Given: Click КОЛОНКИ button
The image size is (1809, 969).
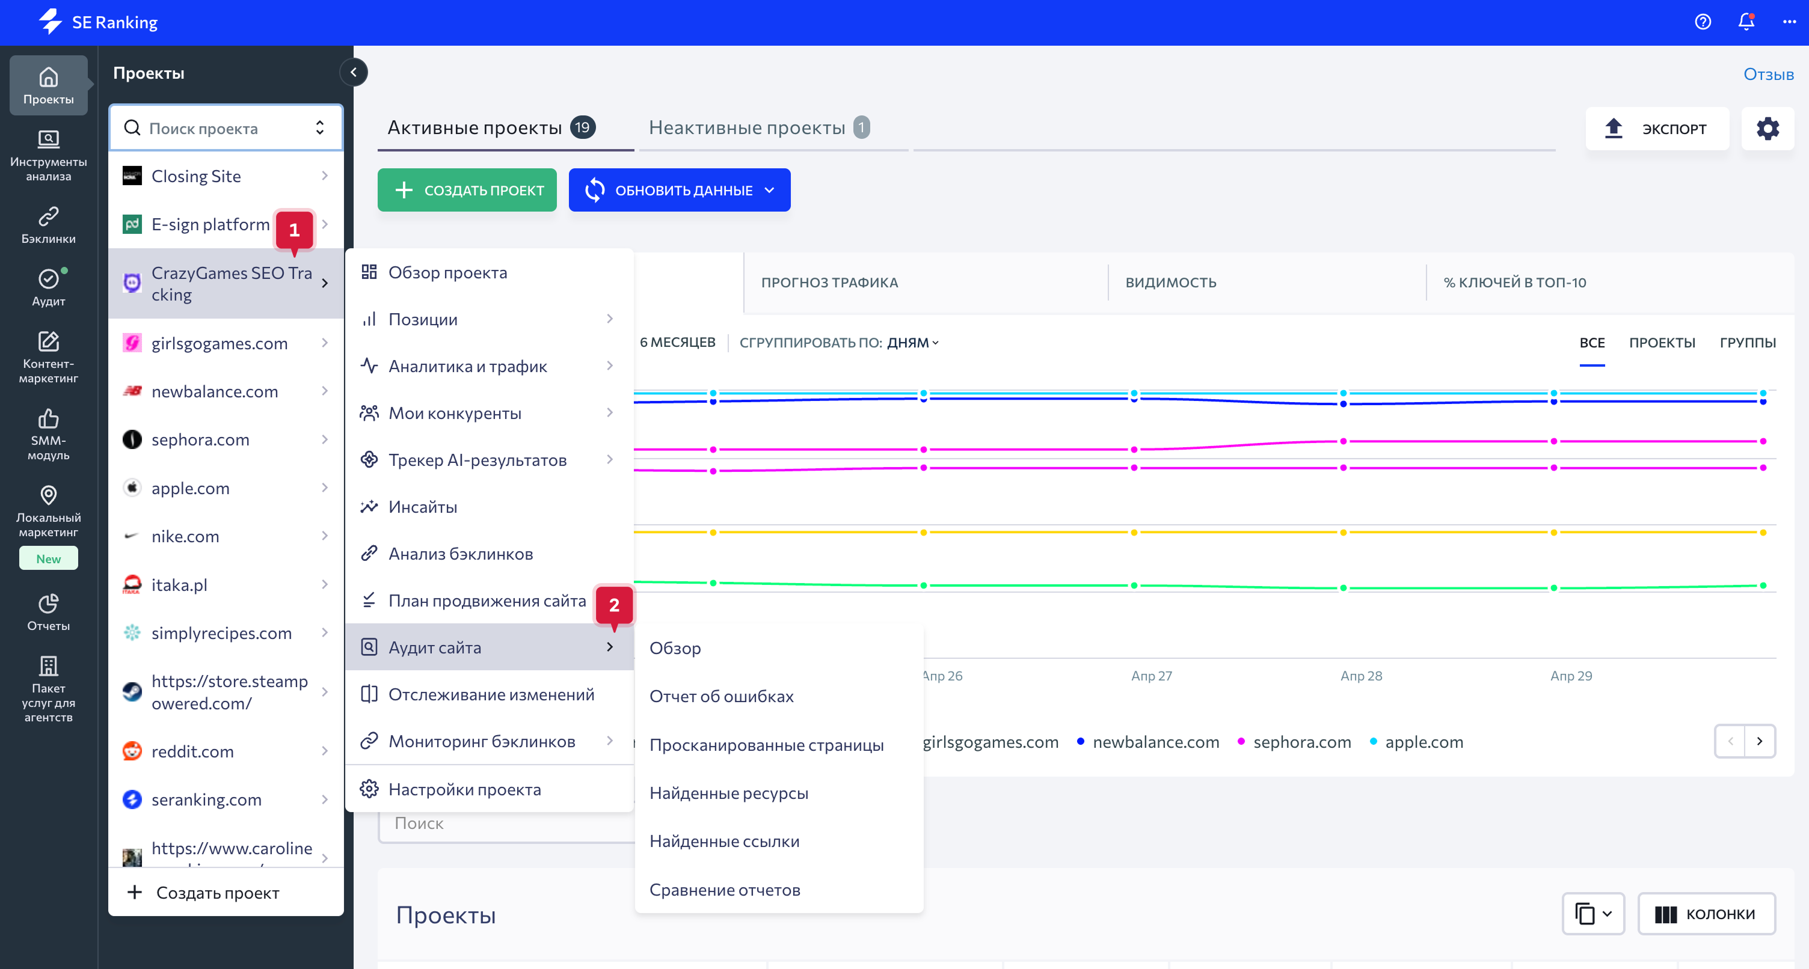Looking at the screenshot, I should coord(1706,913).
